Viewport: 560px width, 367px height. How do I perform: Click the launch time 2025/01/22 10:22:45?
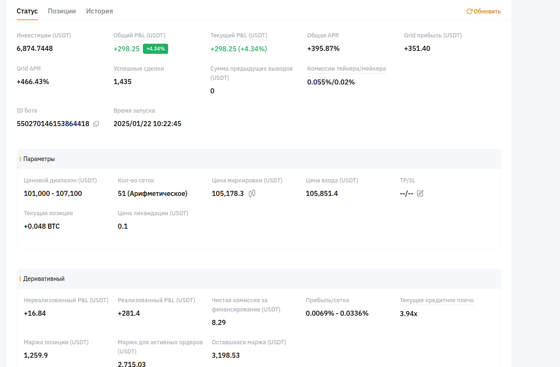click(147, 124)
